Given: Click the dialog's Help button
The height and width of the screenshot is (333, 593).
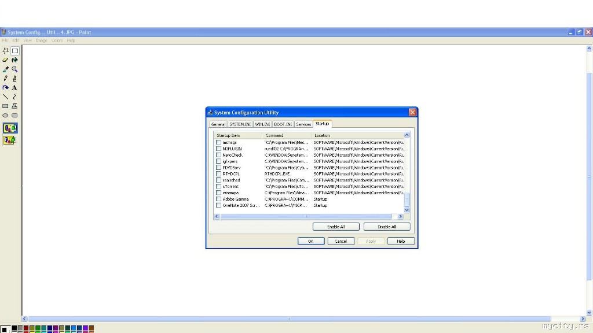Looking at the screenshot, I should click(401, 241).
